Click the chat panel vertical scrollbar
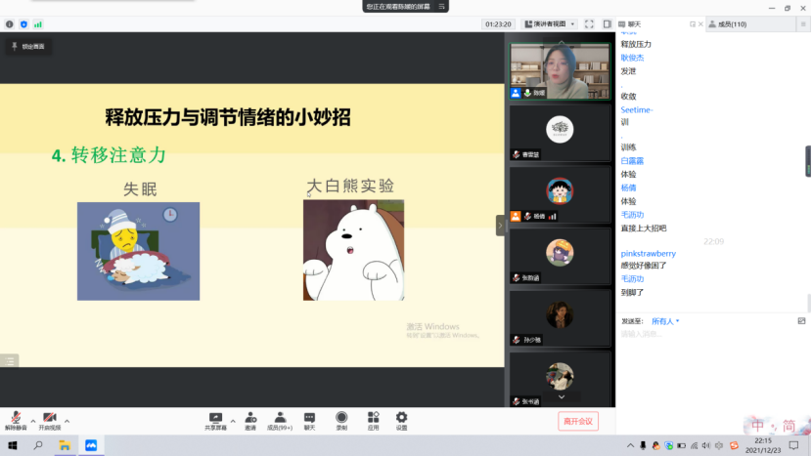 [807, 303]
